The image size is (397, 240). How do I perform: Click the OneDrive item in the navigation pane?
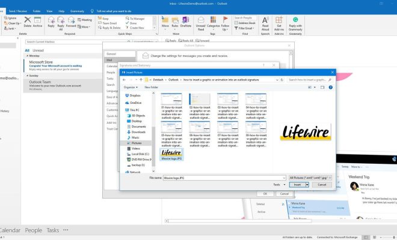tap(133, 103)
